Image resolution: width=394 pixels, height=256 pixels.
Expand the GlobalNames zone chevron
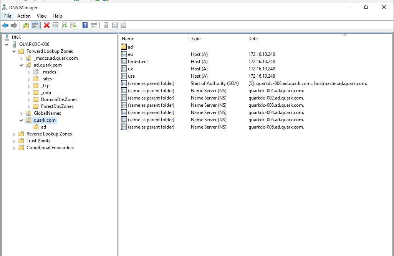[x=22, y=114]
